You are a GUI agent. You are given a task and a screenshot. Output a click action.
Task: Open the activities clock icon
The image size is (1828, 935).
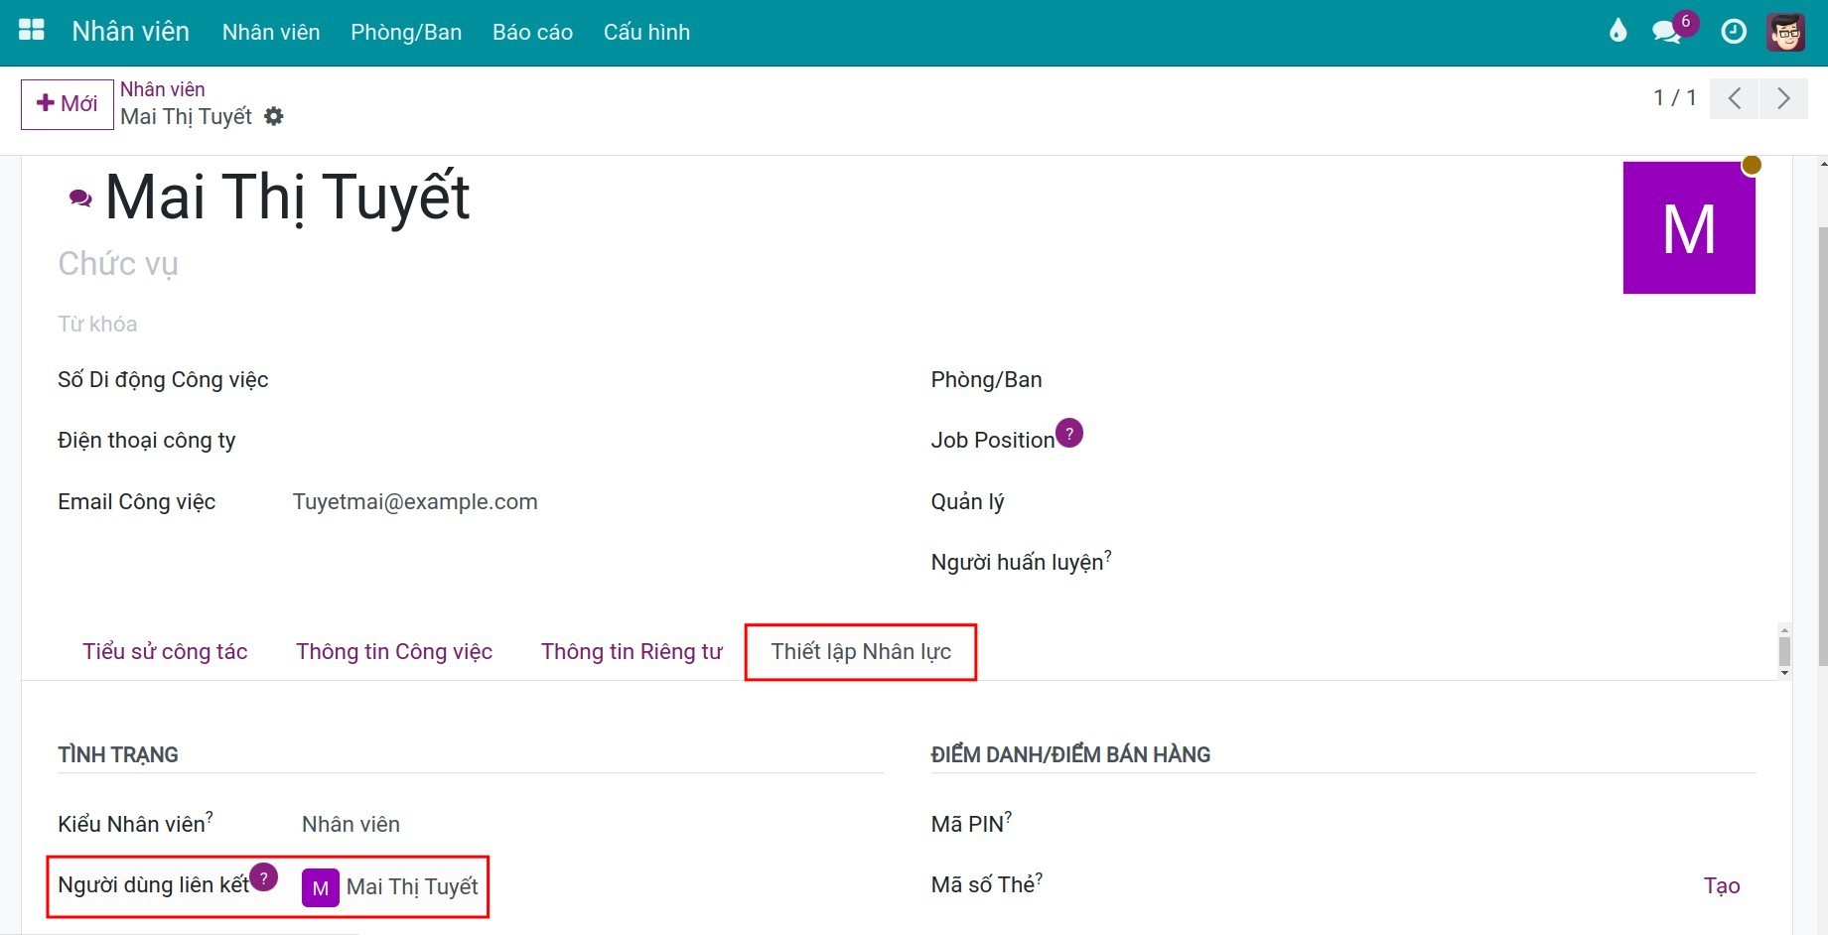(1734, 32)
